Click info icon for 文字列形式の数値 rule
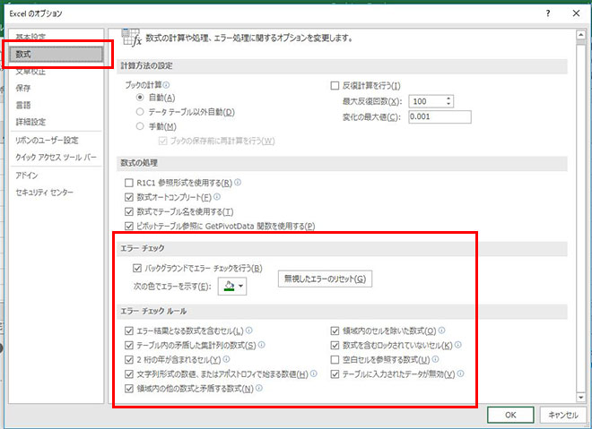Screen dimensions: 592x429 (x=313, y=373)
